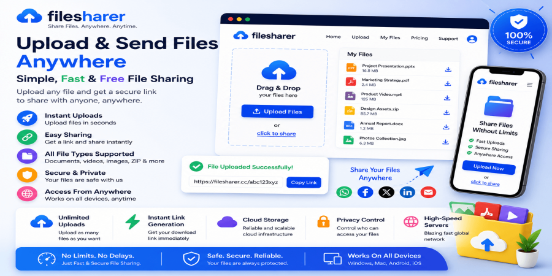Click the Privacy Control padlock icon
The image size is (552, 276).
pos(323,221)
